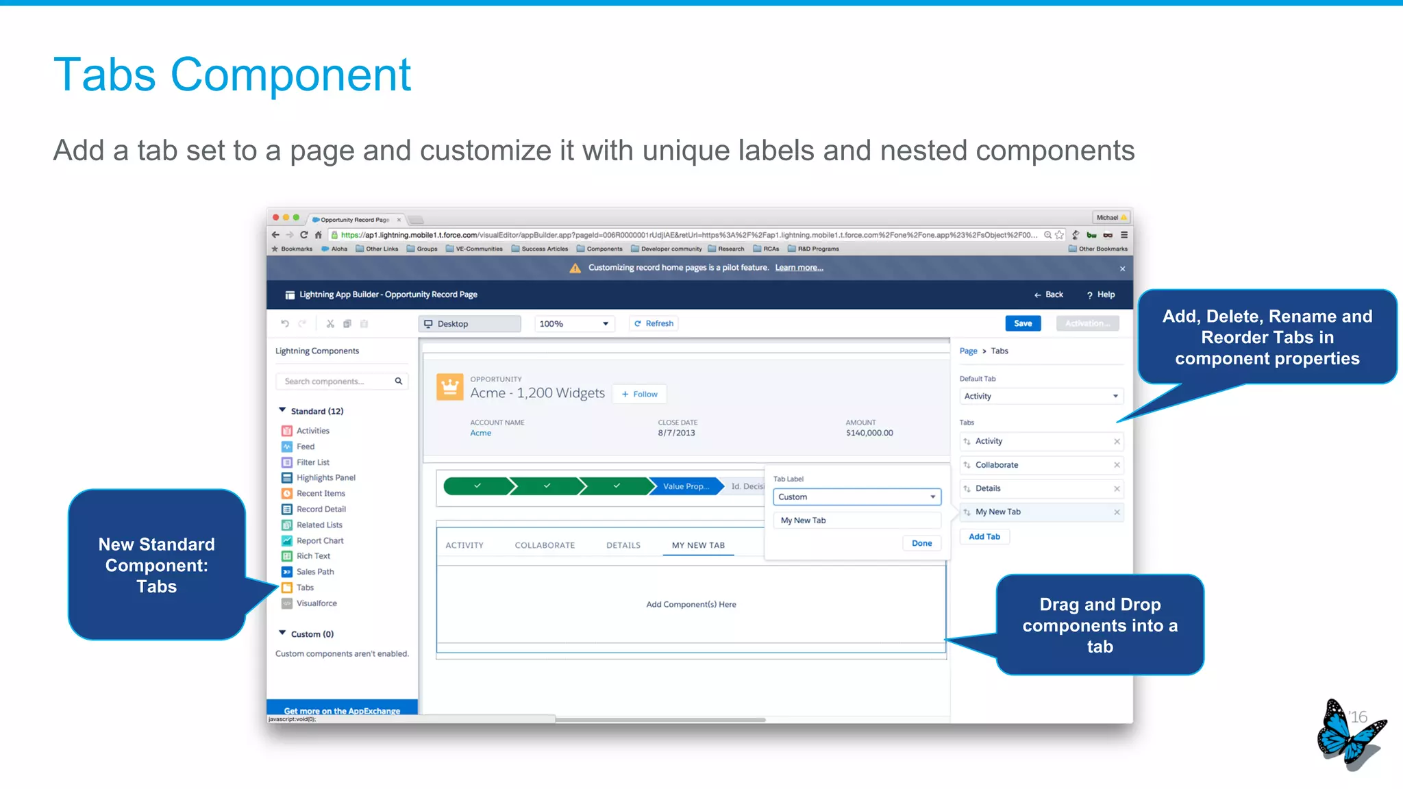Click the Opportunity crown icon

click(450, 387)
